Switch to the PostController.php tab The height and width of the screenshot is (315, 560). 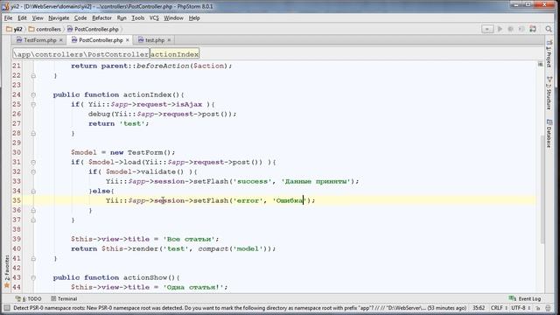[101, 40]
